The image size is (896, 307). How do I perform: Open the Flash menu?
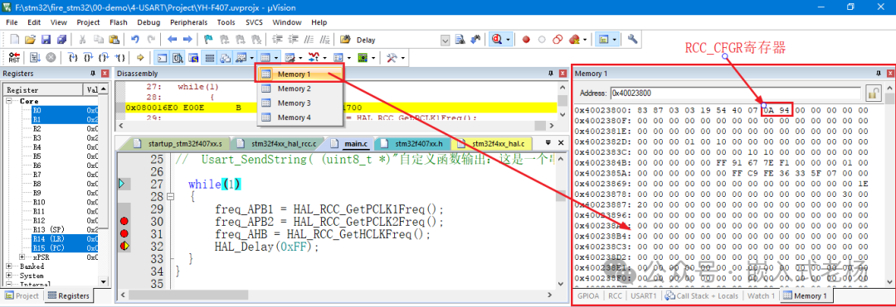(119, 22)
